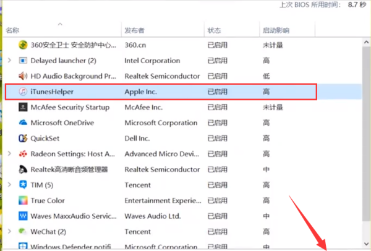Expand the TIM (5) group

pyautogui.click(x=8, y=185)
